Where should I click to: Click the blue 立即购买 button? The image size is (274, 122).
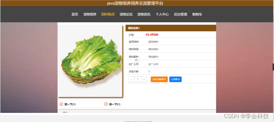tap(175, 79)
